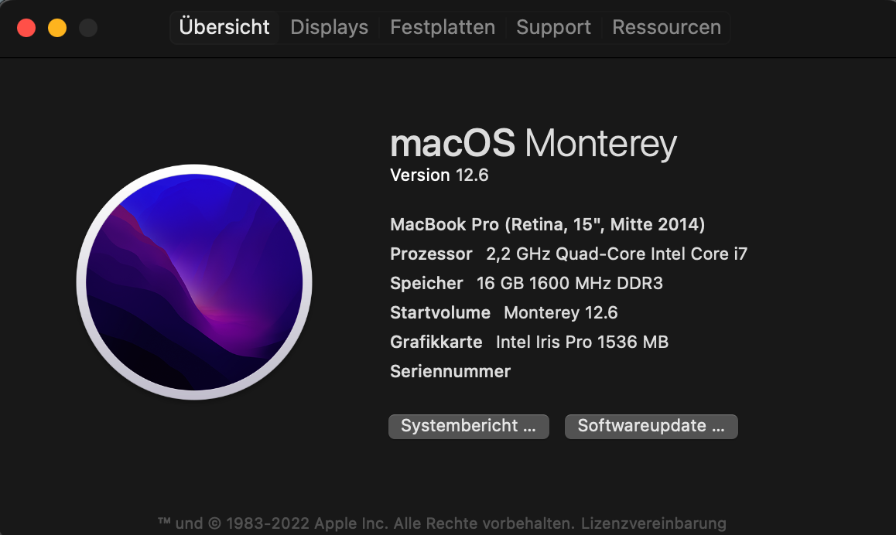Open the Displays tab
Image resolution: width=896 pixels, height=535 pixels.
click(329, 28)
